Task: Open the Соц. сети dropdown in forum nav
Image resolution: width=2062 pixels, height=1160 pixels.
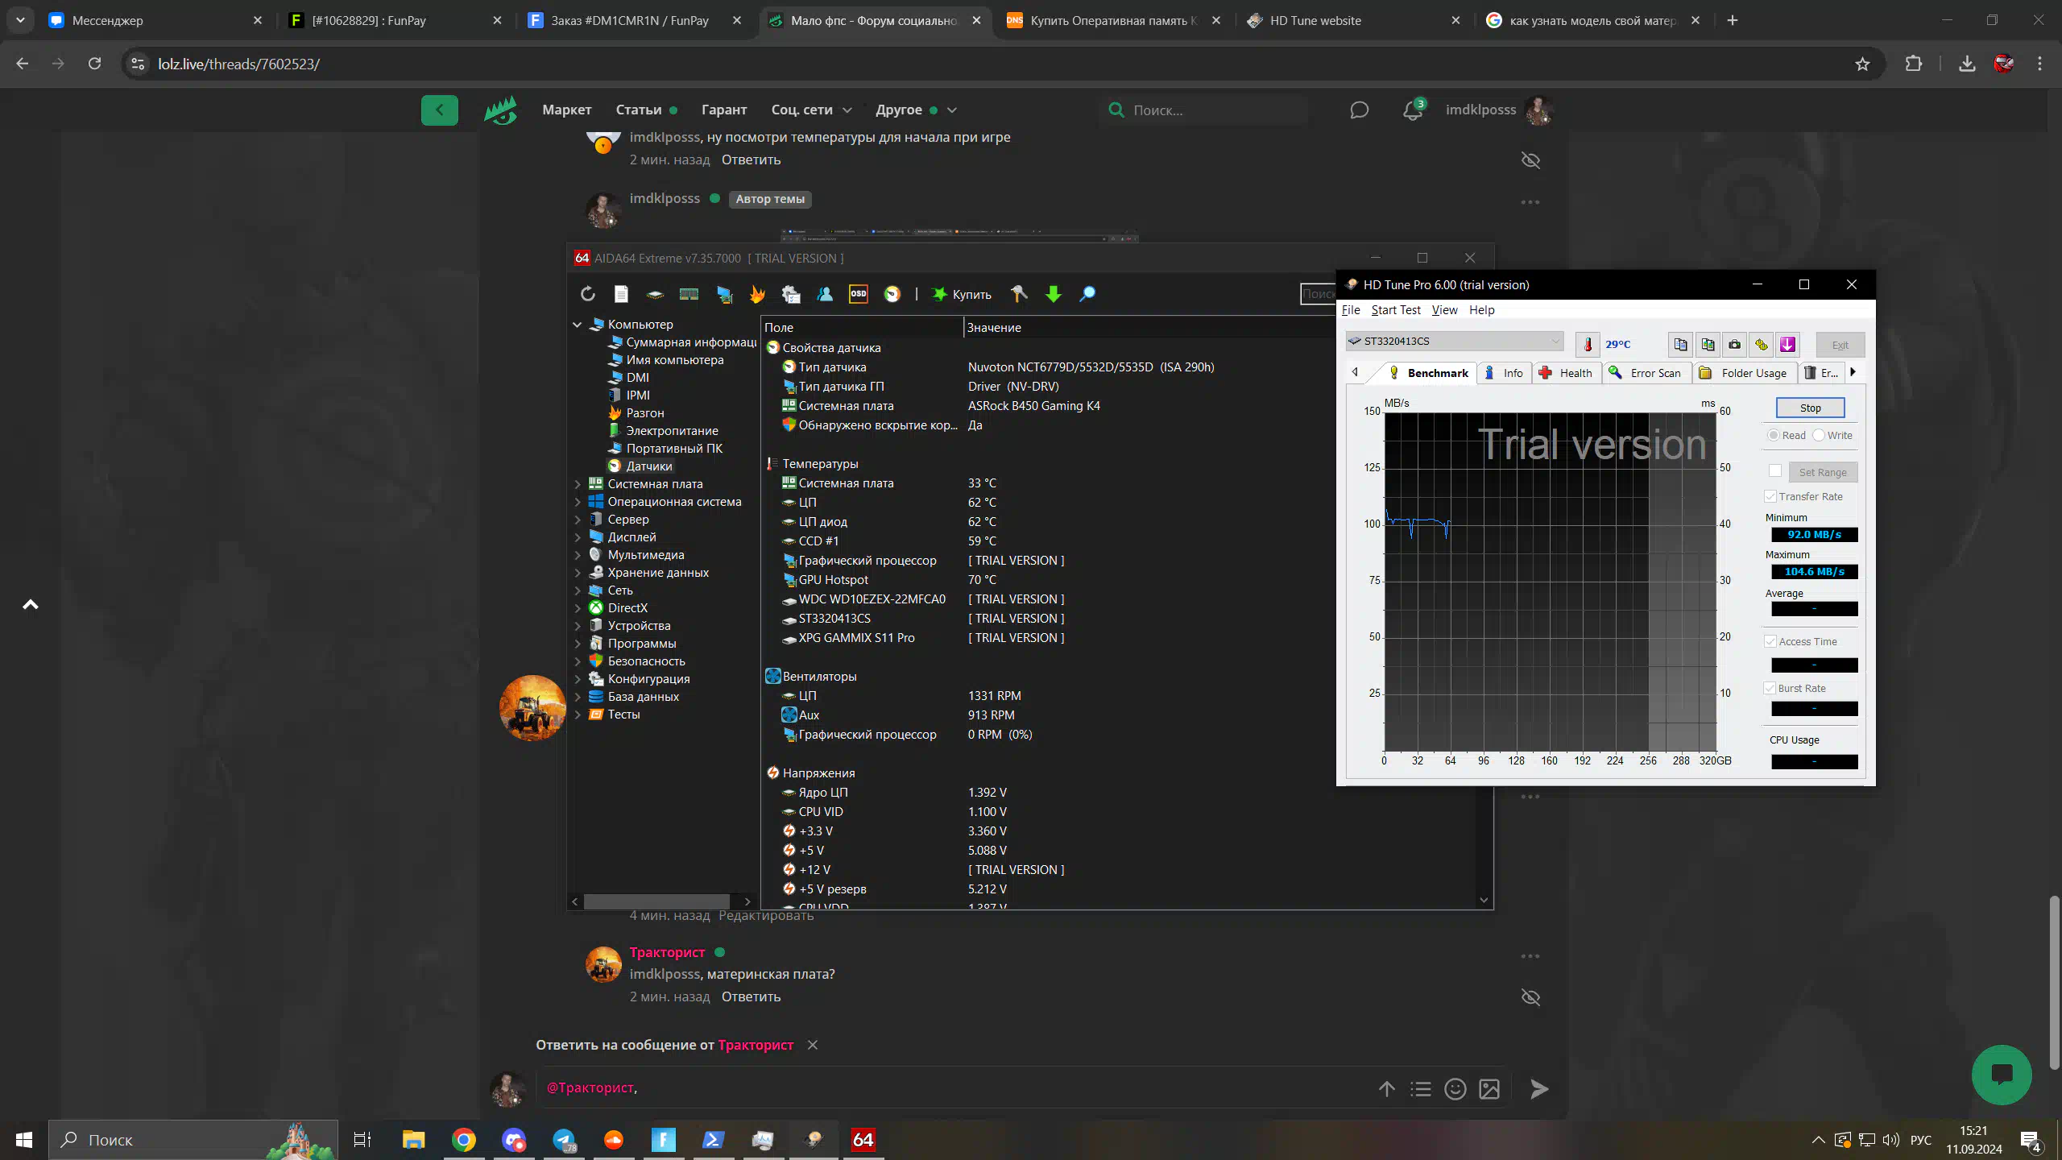Action: pyautogui.click(x=811, y=110)
